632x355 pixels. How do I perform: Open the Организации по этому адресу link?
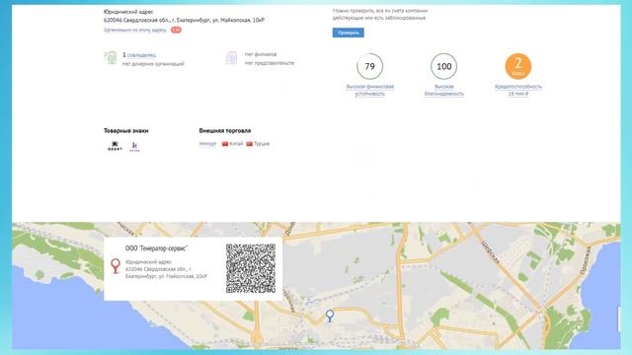coord(135,30)
